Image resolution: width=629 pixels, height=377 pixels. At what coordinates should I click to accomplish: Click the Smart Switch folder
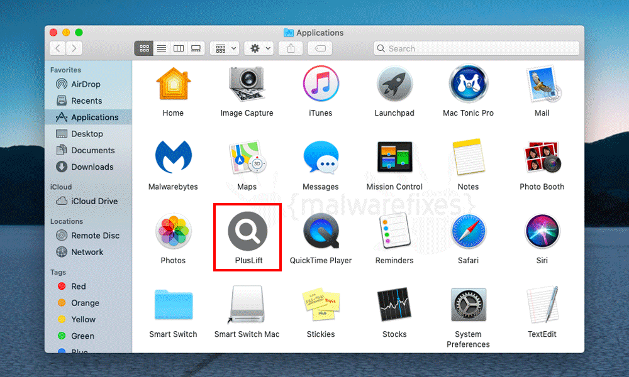pos(174,305)
